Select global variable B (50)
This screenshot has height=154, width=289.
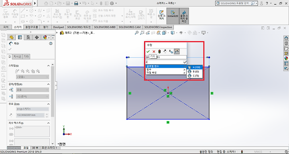pos(195,71)
